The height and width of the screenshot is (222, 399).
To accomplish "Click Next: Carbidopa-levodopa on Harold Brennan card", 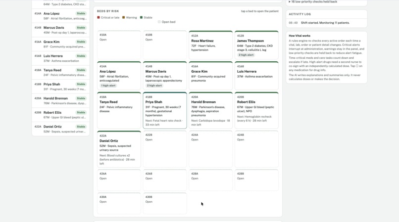I will point(210,123).
